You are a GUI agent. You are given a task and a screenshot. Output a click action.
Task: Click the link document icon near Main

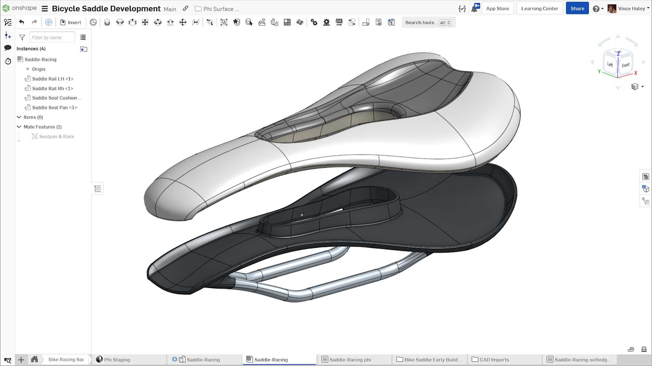point(185,9)
